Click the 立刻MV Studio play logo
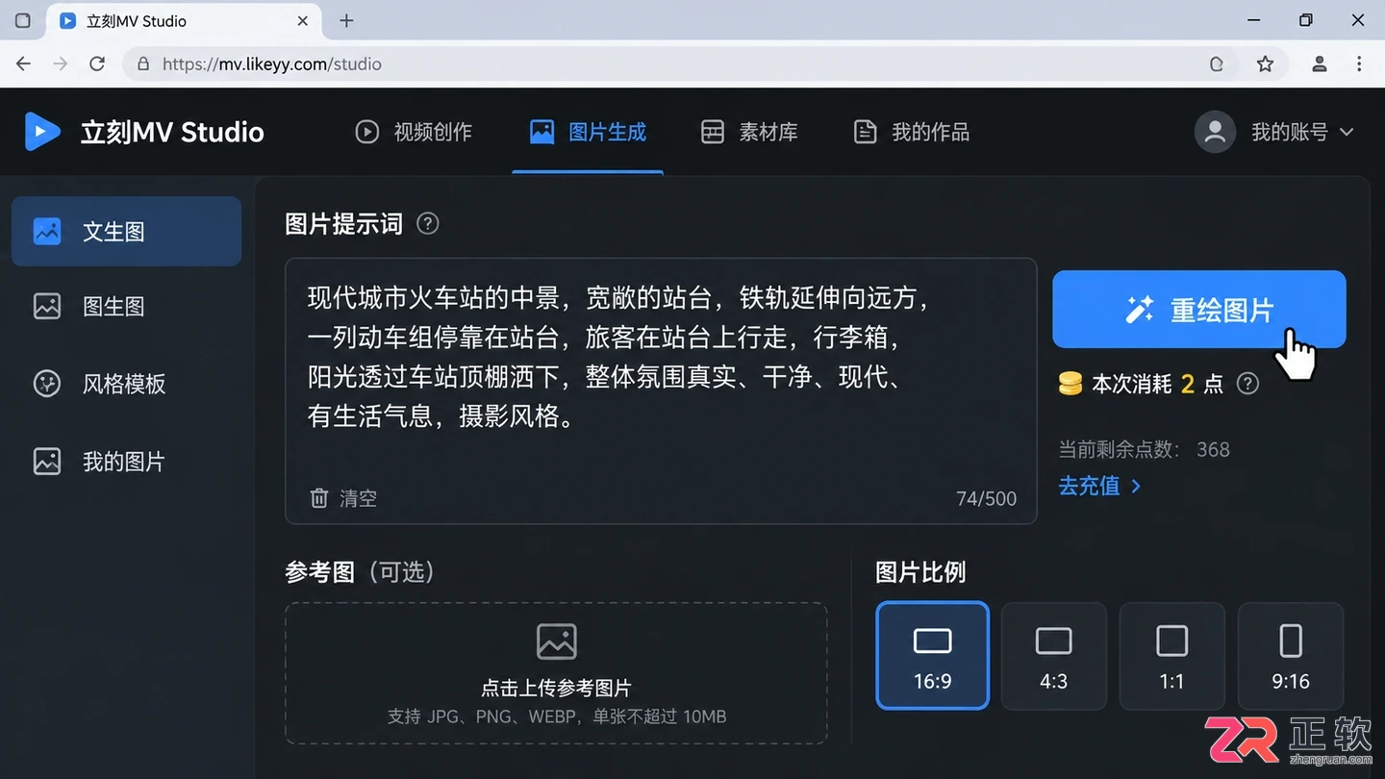 41,132
